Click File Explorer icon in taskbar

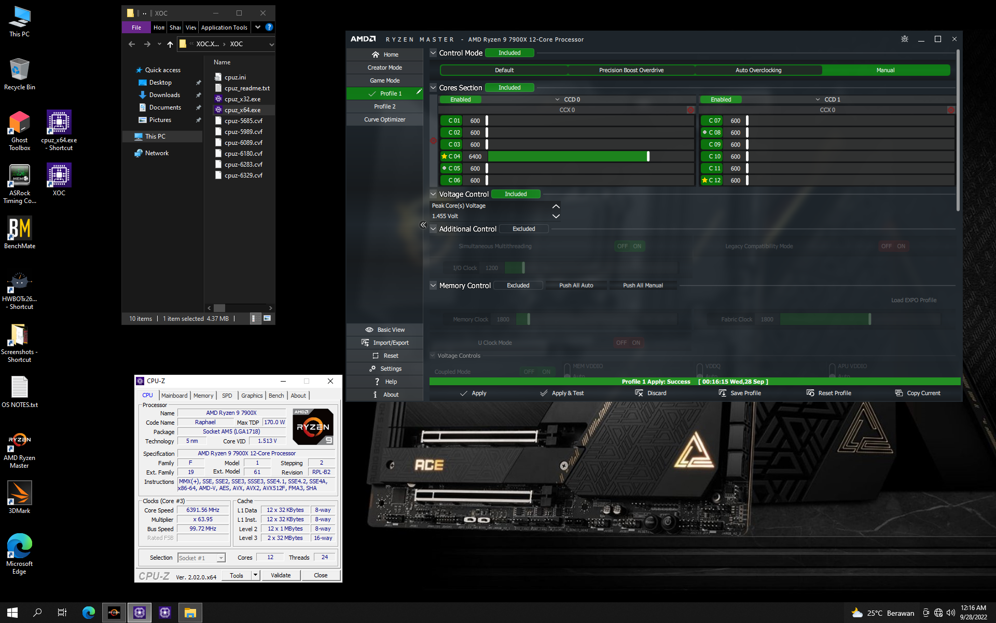point(190,613)
